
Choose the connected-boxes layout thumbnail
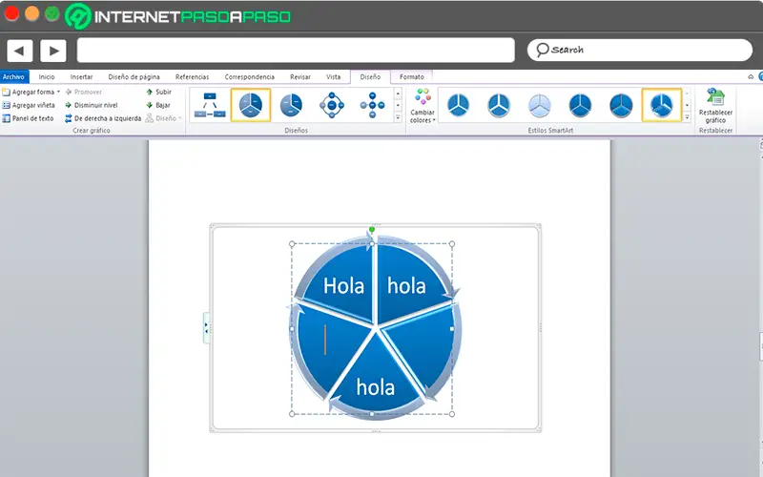pyautogui.click(x=210, y=105)
